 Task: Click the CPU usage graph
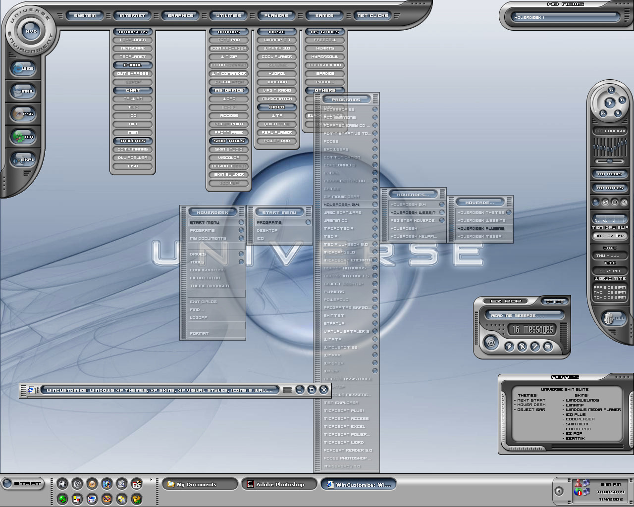pos(610,219)
